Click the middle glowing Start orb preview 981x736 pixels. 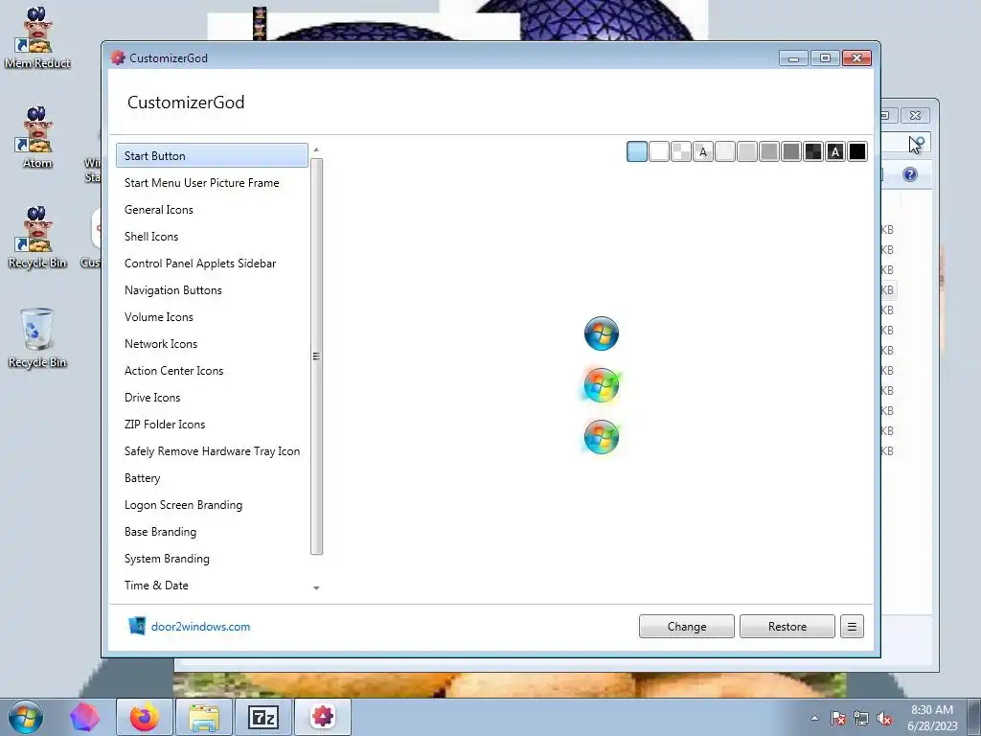[x=602, y=385]
